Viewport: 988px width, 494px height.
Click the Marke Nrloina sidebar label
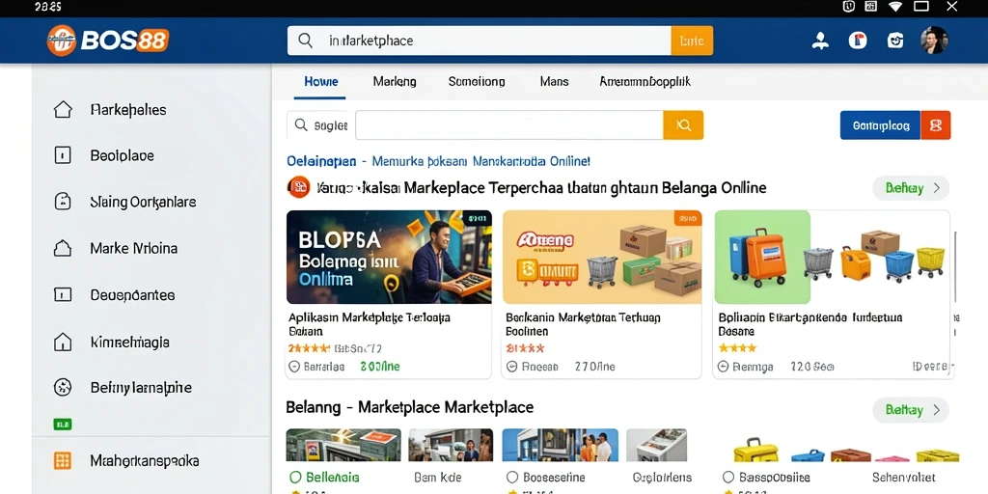tap(133, 248)
